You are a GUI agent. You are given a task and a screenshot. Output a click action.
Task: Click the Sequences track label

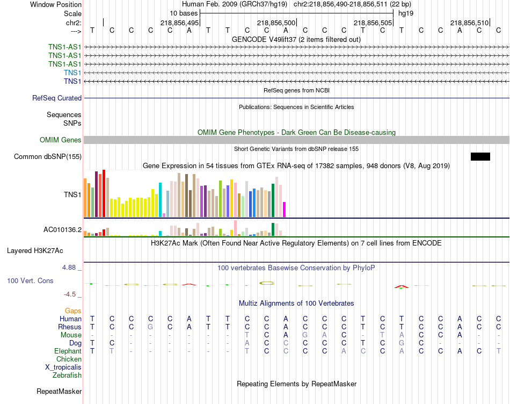pos(64,114)
